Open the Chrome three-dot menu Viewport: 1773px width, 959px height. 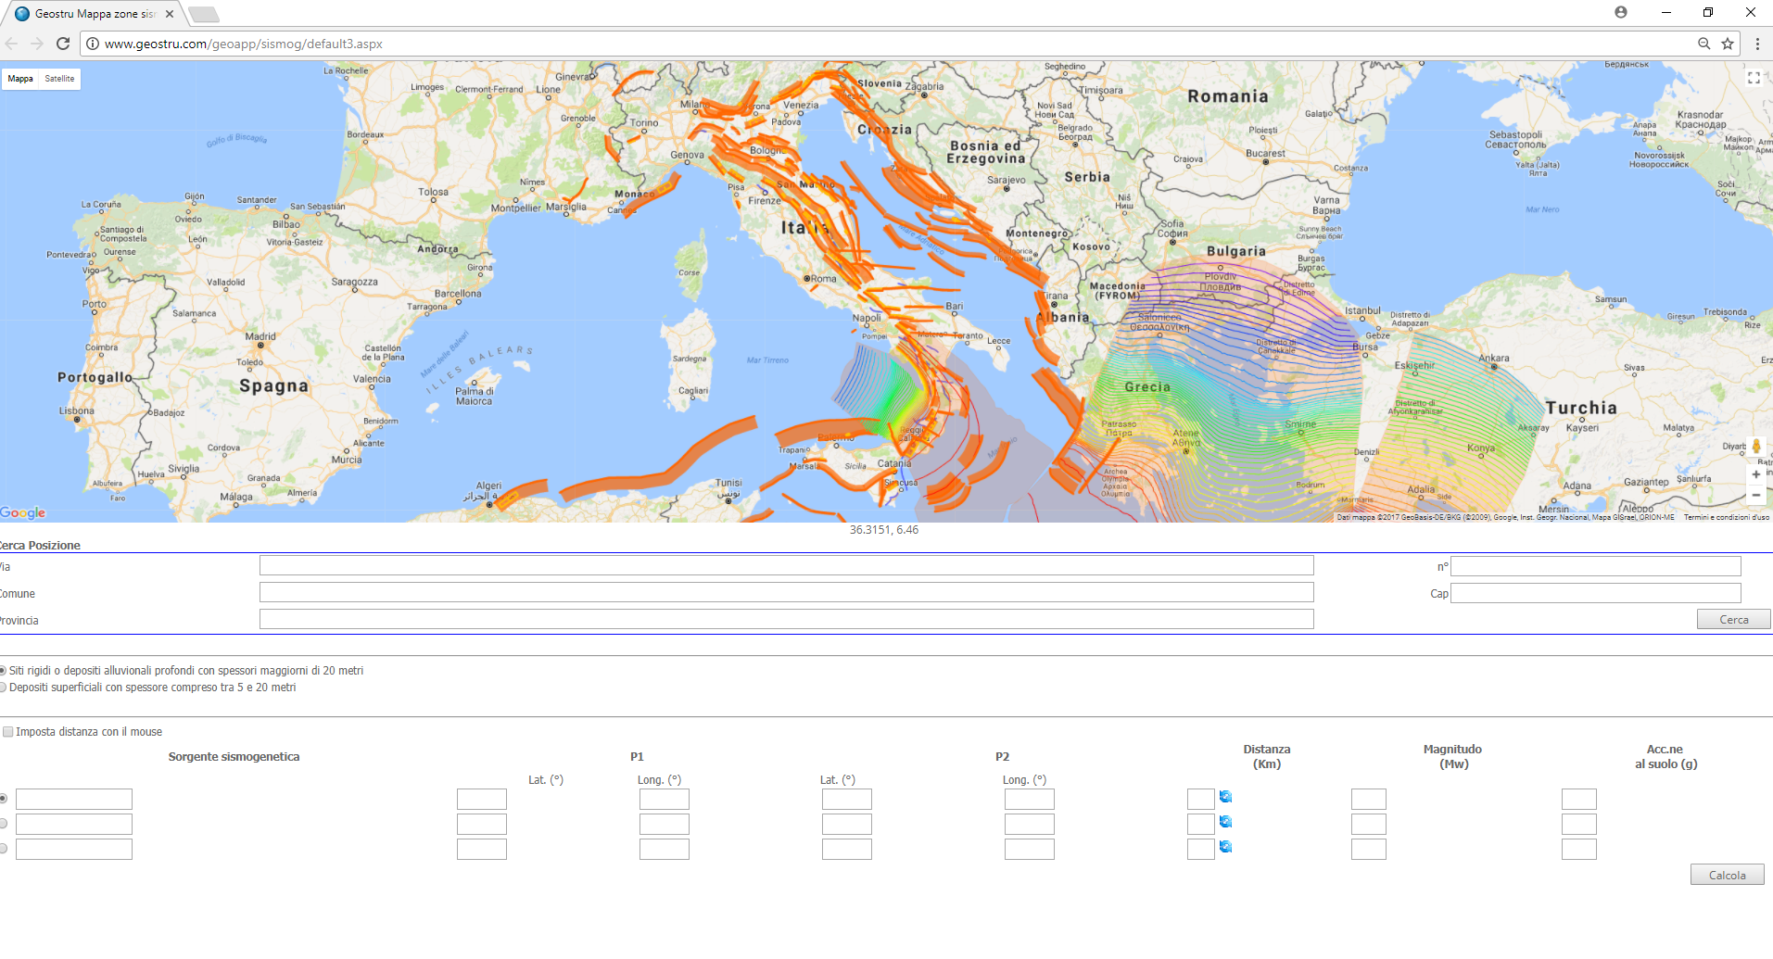pyautogui.click(x=1757, y=44)
